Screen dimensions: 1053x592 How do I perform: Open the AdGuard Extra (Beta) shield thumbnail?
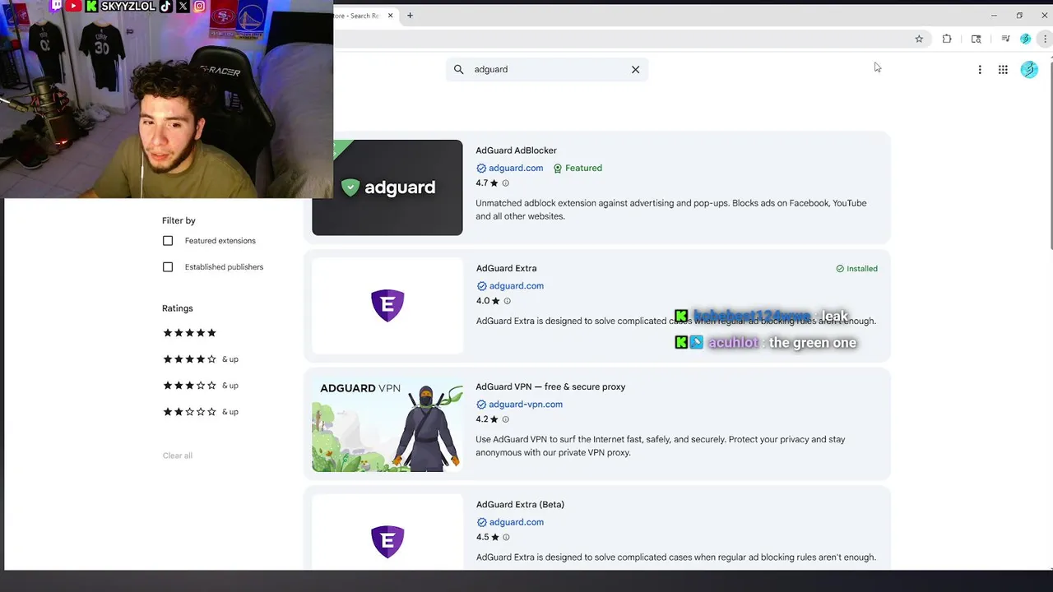(387, 531)
